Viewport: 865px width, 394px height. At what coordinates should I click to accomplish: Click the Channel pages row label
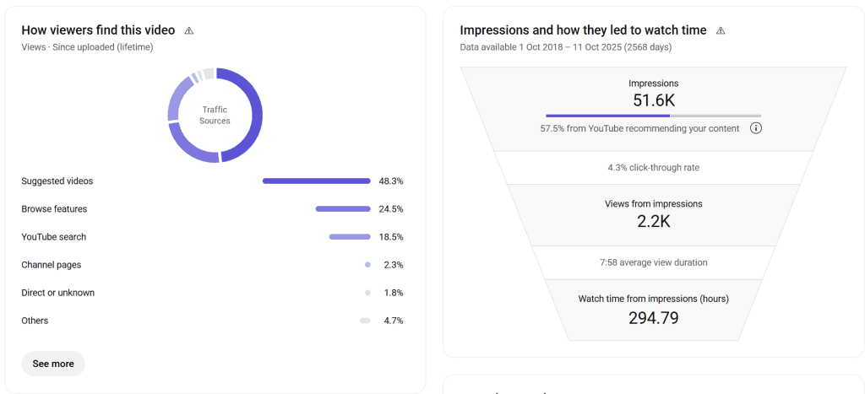(x=52, y=265)
